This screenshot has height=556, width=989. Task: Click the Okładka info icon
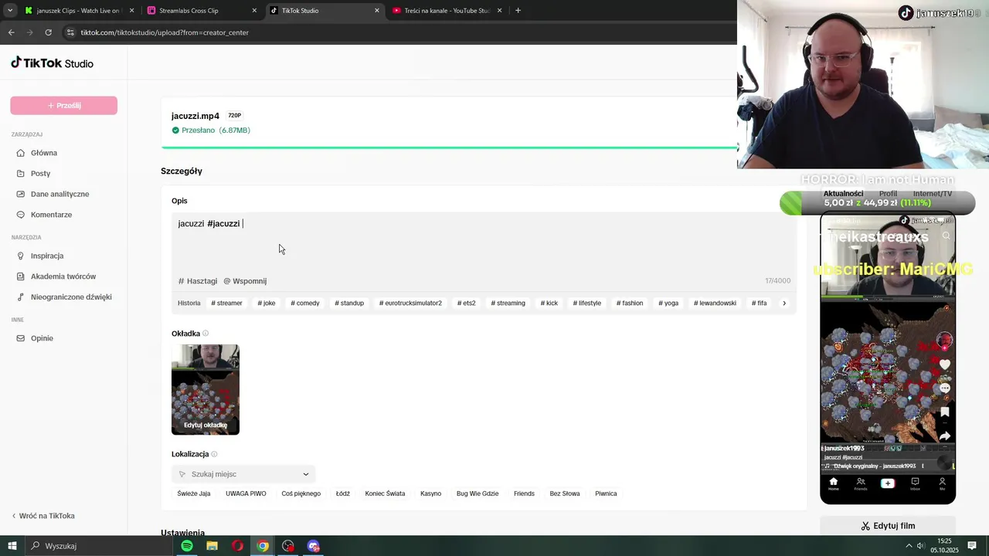[206, 334]
